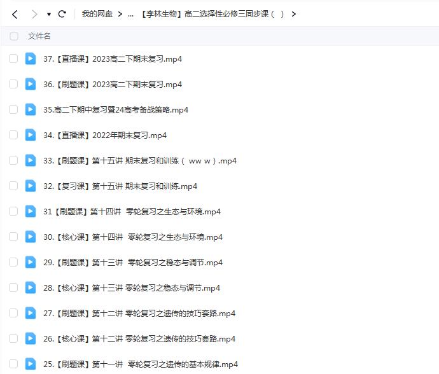This screenshot has width=439, height=374.
Task: Select checkbox for 35.高二下期中复习 file
Action: (x=13, y=109)
